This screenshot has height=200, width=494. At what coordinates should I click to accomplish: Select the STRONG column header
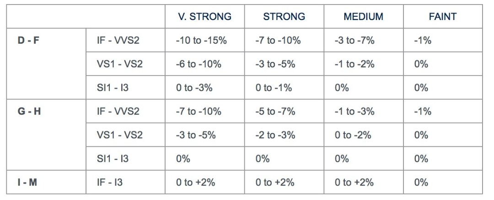pyautogui.click(x=284, y=17)
